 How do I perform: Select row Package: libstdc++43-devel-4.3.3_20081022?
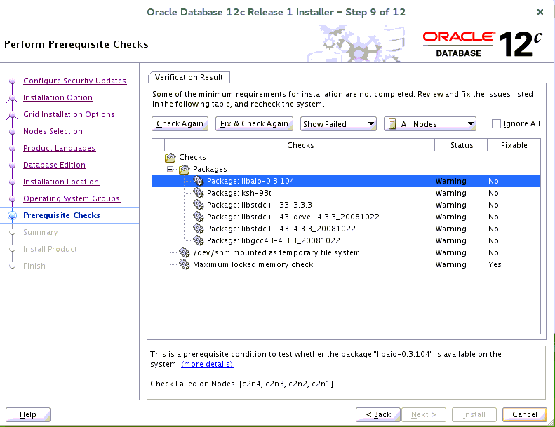click(x=346, y=217)
